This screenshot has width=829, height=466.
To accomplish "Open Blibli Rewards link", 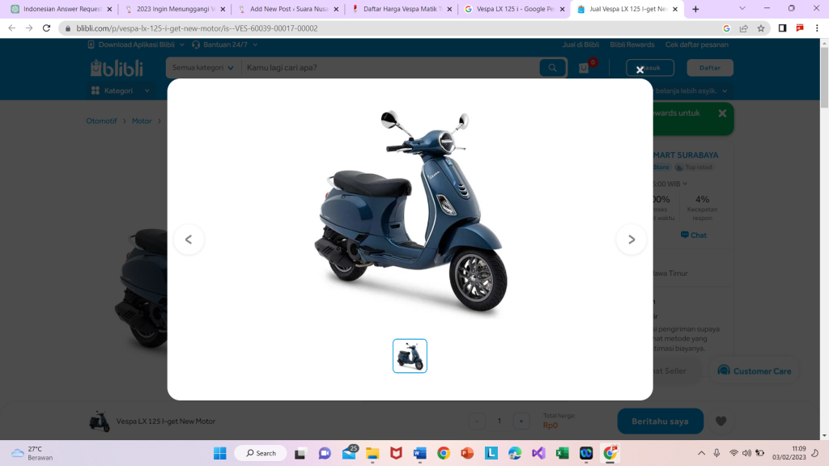I will (631, 44).
